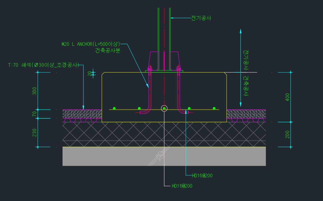Screen dimensions: 323x201
Task: Click the rightmost green rebar dot
Action: [x=214, y=108]
